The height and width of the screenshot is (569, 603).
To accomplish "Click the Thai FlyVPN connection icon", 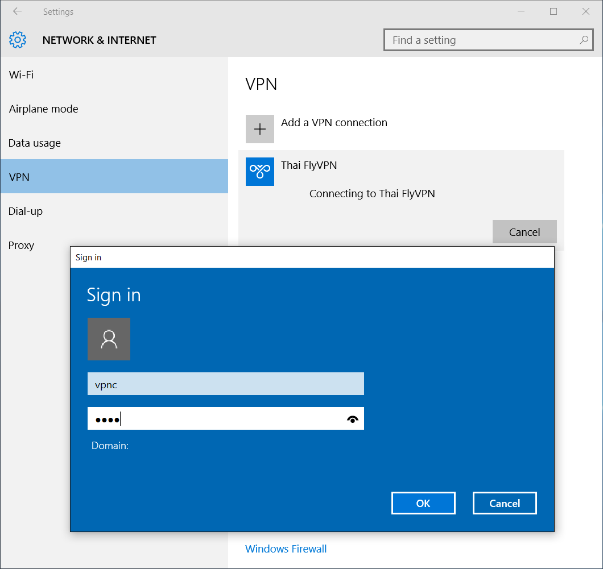I will pos(260,171).
